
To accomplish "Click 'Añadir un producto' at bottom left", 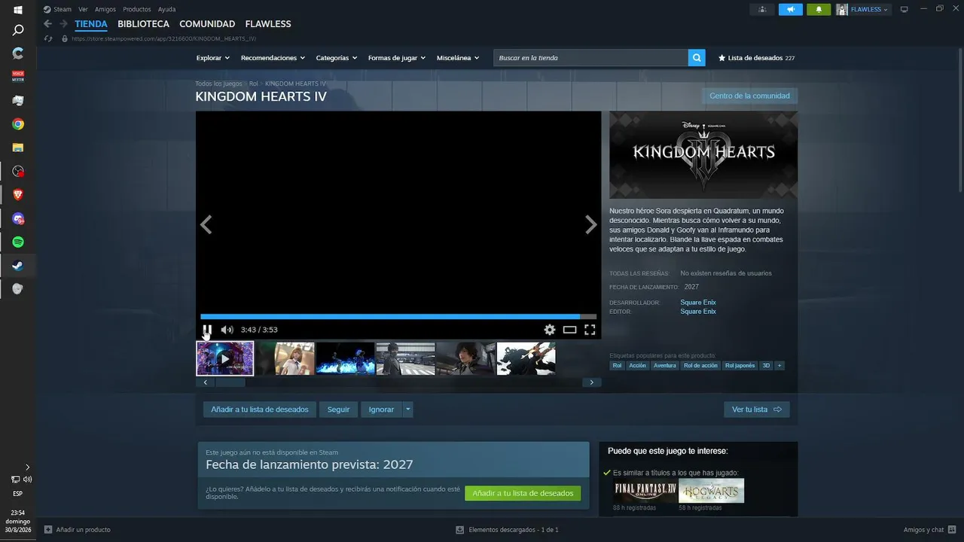I will click(78, 530).
